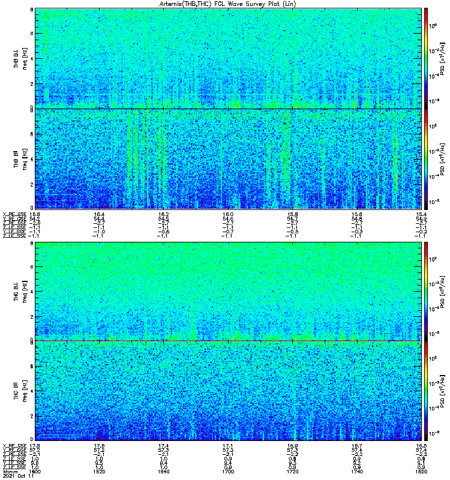Click the THC X_RE_GSE value 16.7
Viewport: 450px width, 480px height.
tap(357, 446)
